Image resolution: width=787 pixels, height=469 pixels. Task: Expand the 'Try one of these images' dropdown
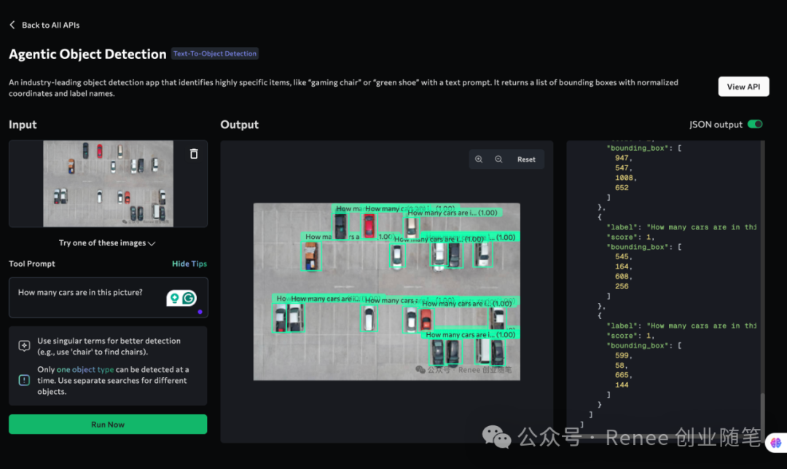point(107,243)
